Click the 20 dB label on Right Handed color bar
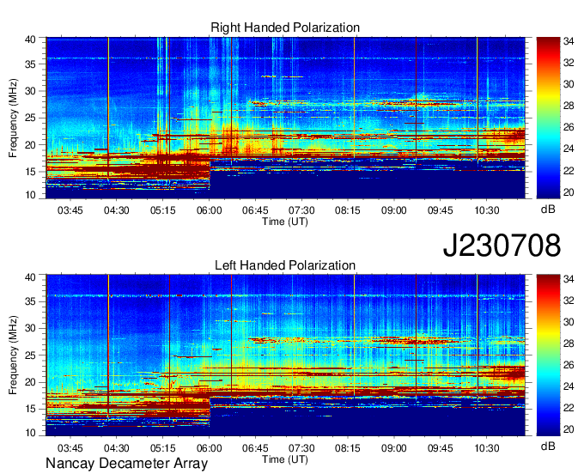This screenshot has width=584, height=474. coord(569,192)
